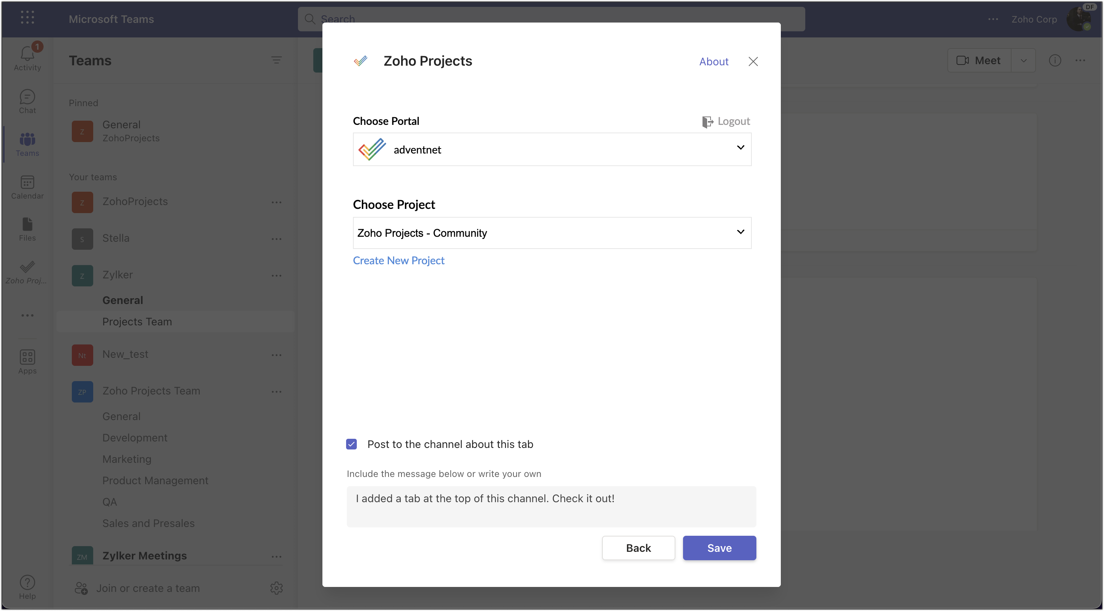Open the manage teams gear icon
Screen dimensions: 1104x611
click(x=277, y=588)
